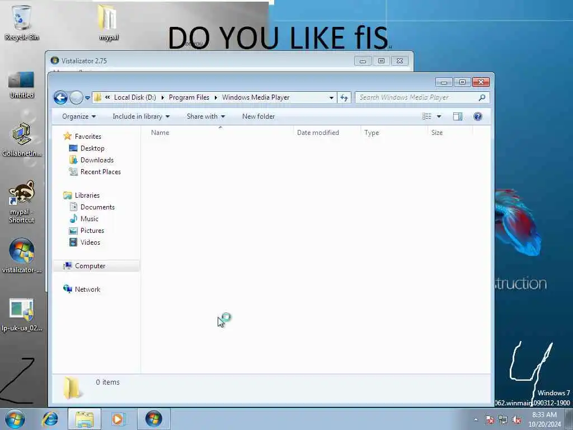Sort by the Name column header
This screenshot has width=573, height=430.
[220, 133]
